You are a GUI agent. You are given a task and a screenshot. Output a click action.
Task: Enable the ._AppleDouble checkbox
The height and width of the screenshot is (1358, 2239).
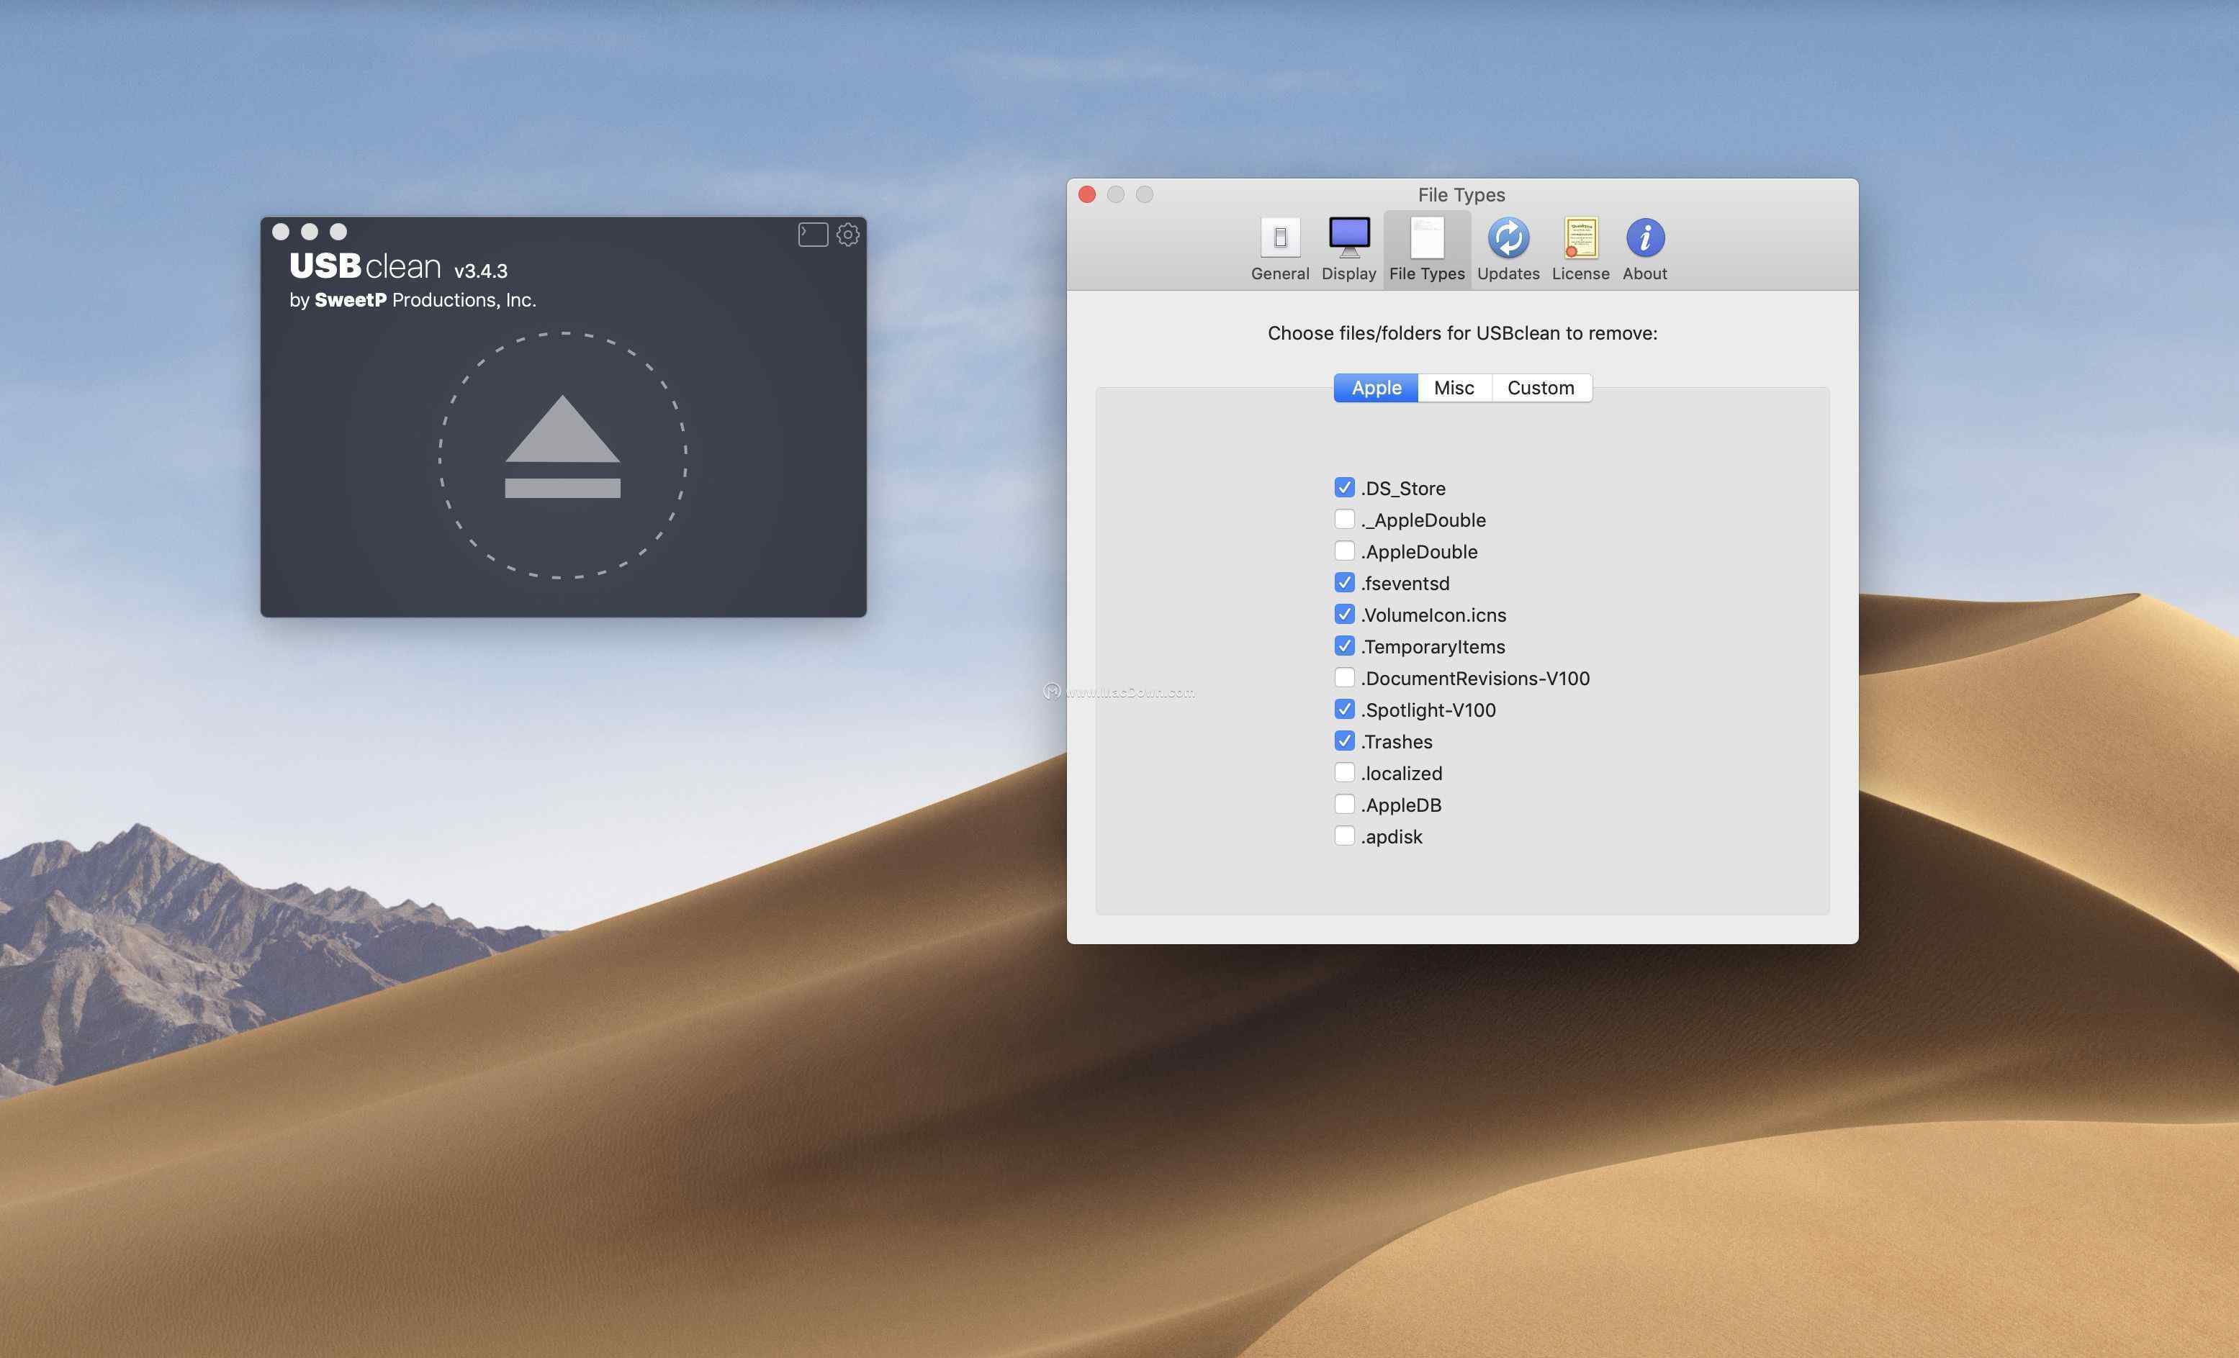pyautogui.click(x=1344, y=520)
